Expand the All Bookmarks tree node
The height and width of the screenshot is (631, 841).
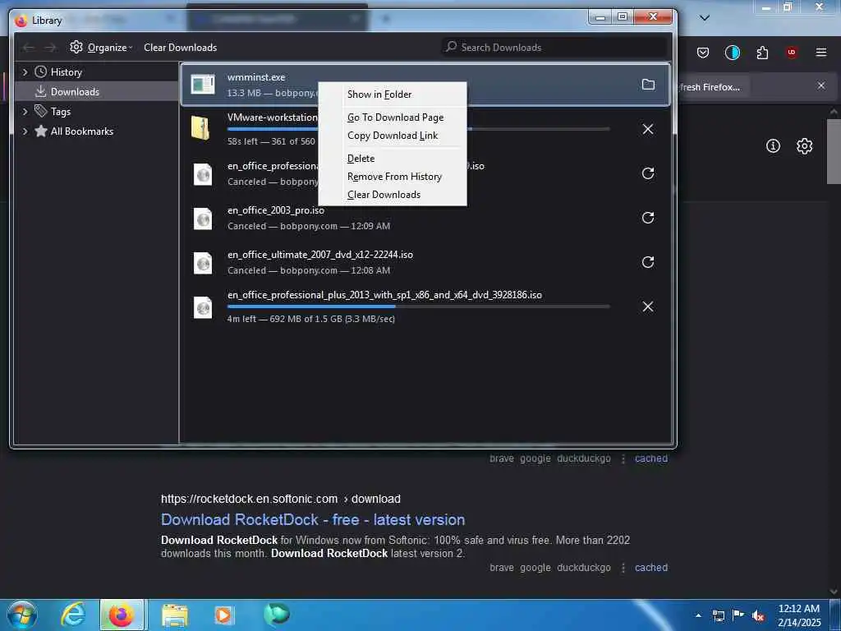point(25,131)
